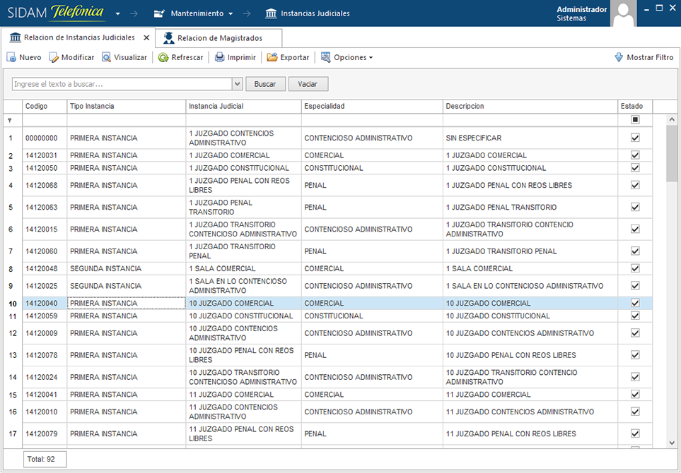Print using the Imprimir icon
The image size is (681, 473).
pos(220,58)
